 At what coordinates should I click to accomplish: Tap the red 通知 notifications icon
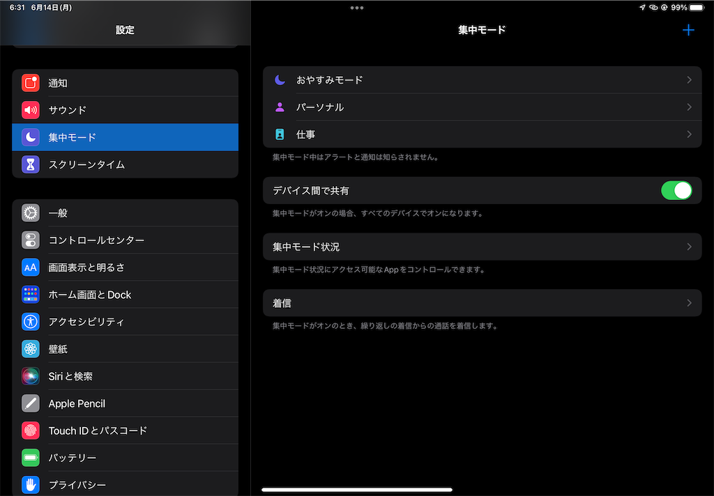[x=31, y=83]
